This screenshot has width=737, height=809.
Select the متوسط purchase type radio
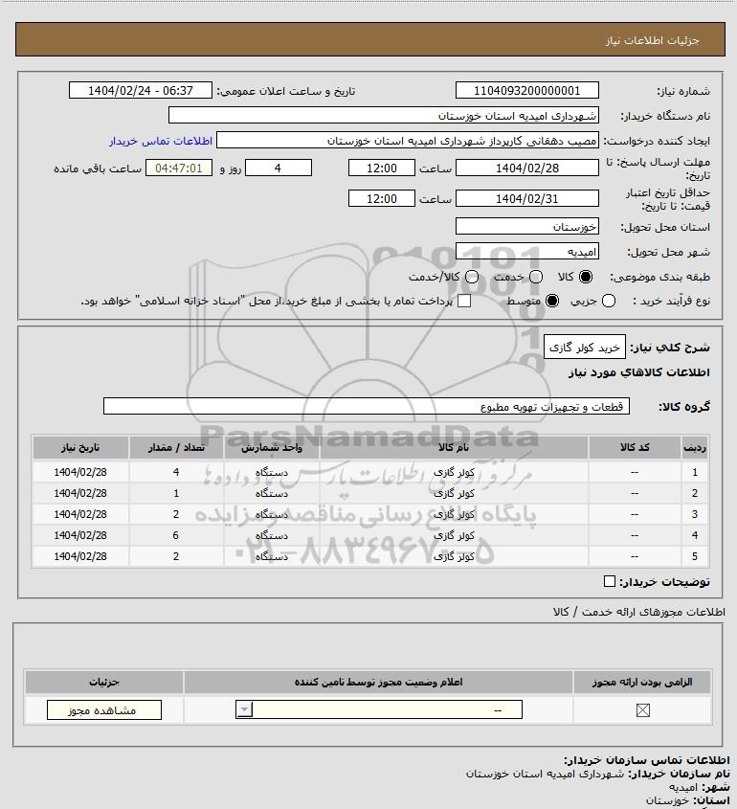(552, 301)
